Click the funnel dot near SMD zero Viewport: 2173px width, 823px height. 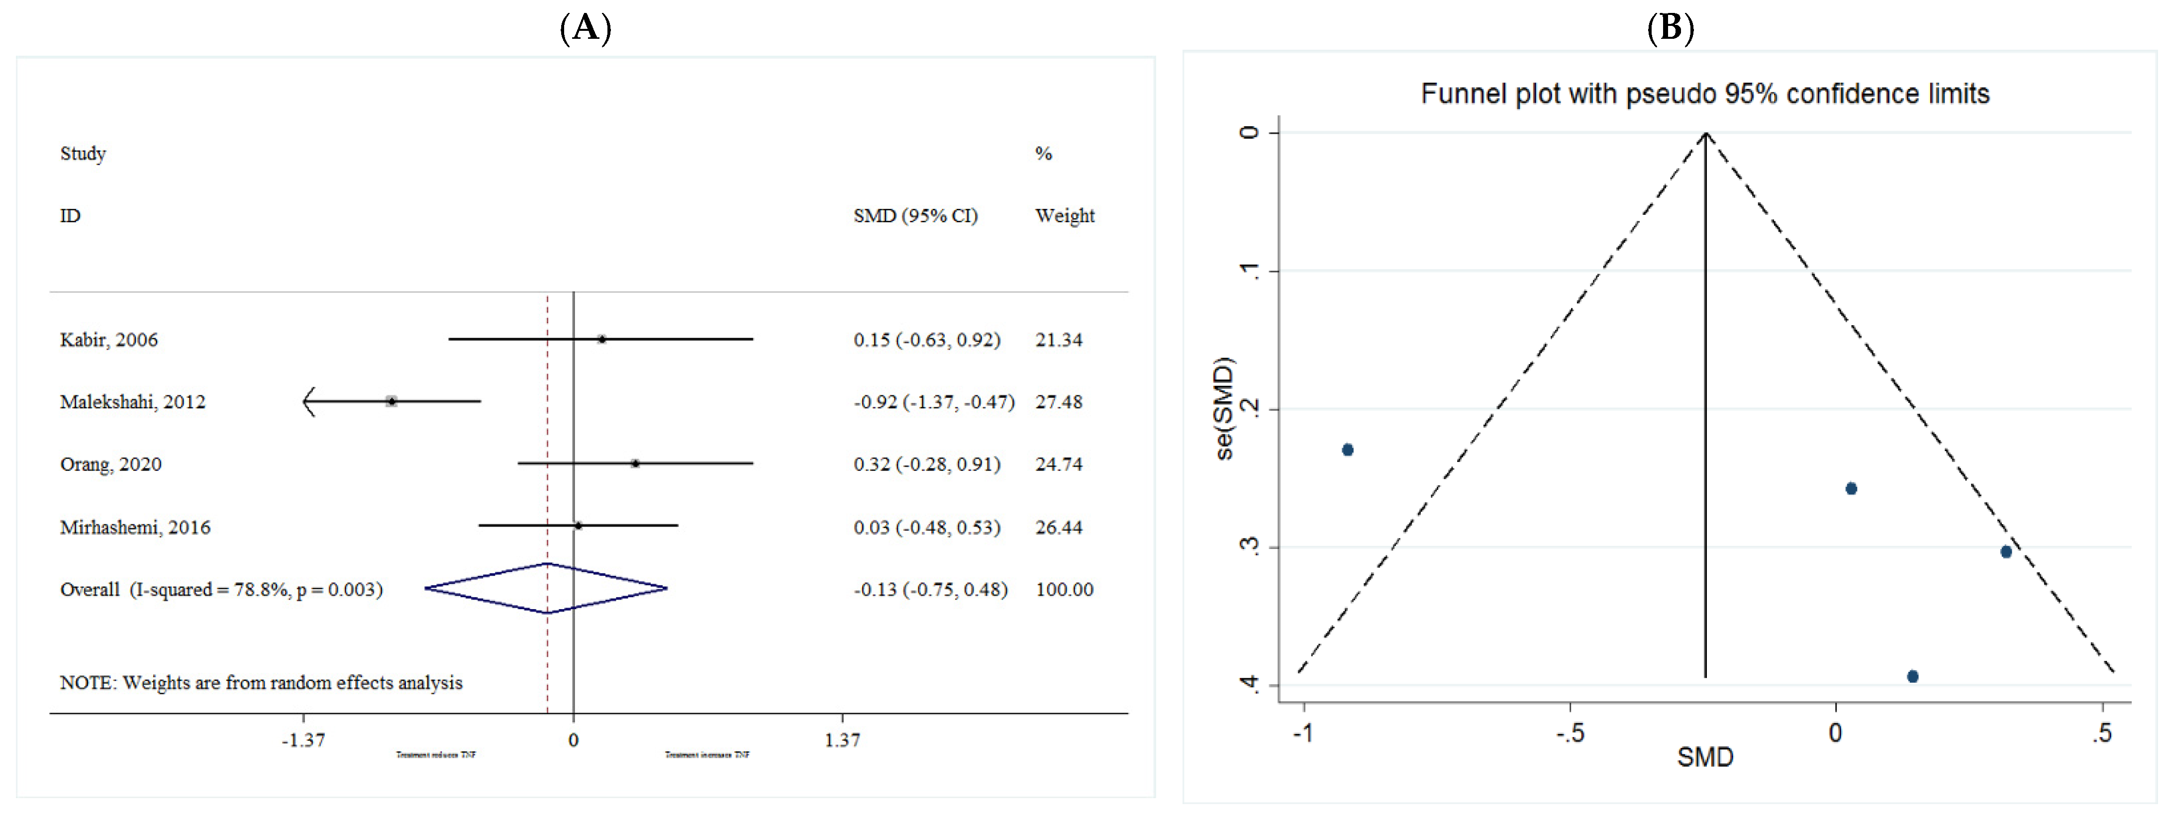click(1851, 488)
